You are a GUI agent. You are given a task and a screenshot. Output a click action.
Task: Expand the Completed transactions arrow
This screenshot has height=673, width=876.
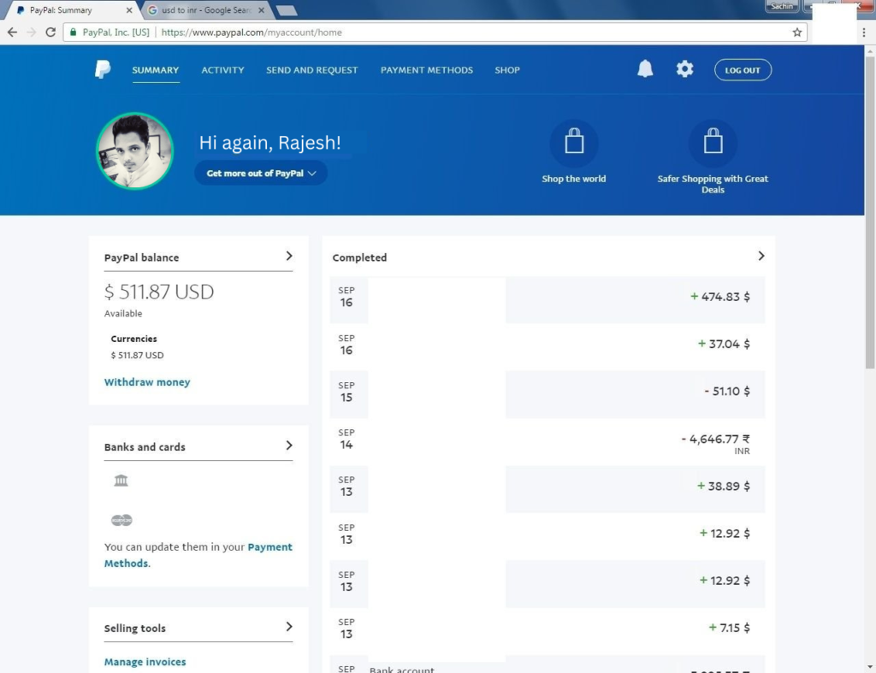761,256
